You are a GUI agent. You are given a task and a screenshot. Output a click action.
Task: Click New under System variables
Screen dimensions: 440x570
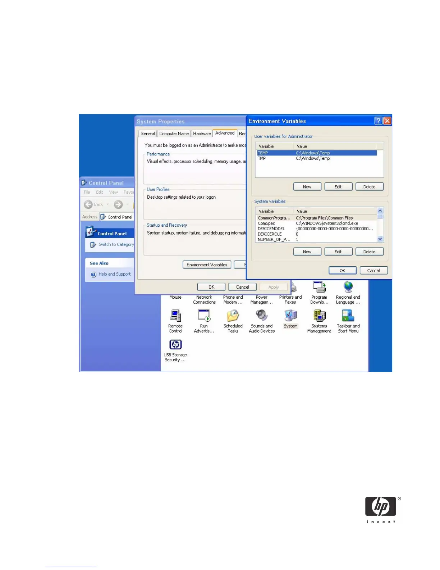click(x=307, y=252)
